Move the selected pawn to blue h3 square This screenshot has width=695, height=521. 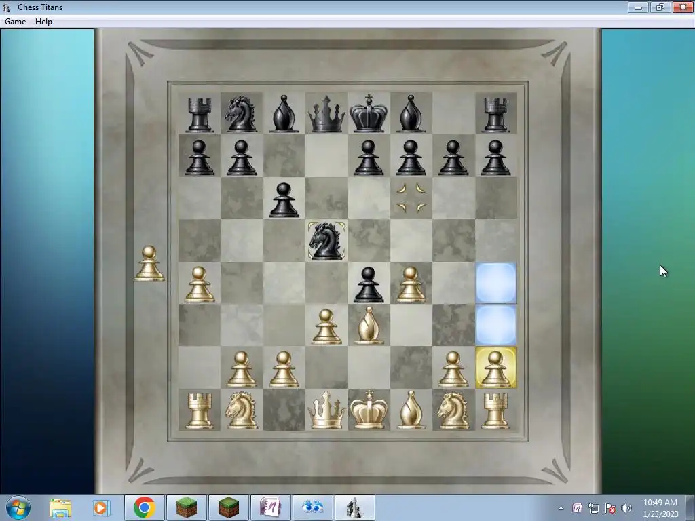click(x=496, y=325)
